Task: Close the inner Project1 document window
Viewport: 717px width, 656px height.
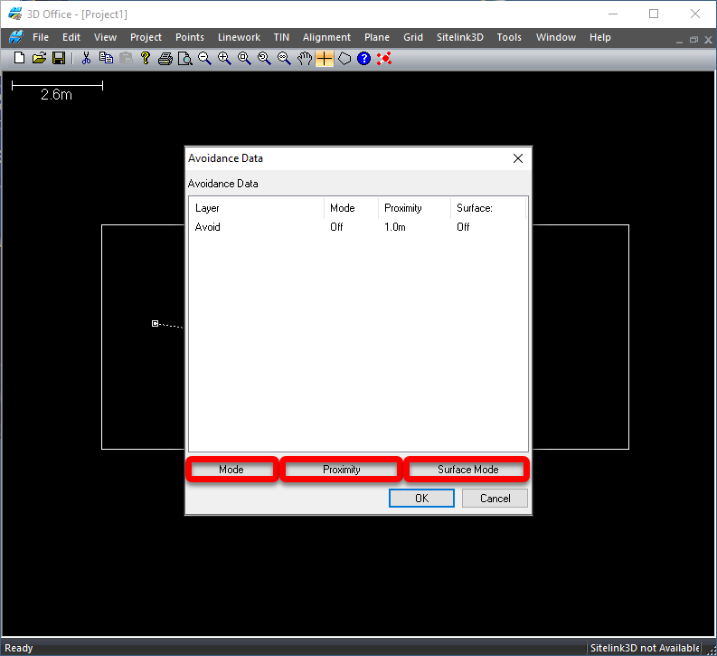Action: pyautogui.click(x=708, y=40)
